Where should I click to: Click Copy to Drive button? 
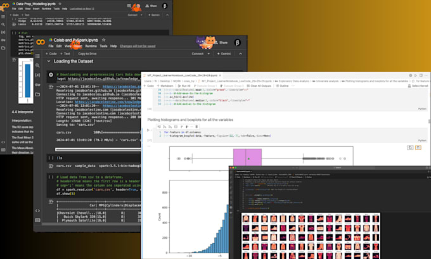(87, 54)
